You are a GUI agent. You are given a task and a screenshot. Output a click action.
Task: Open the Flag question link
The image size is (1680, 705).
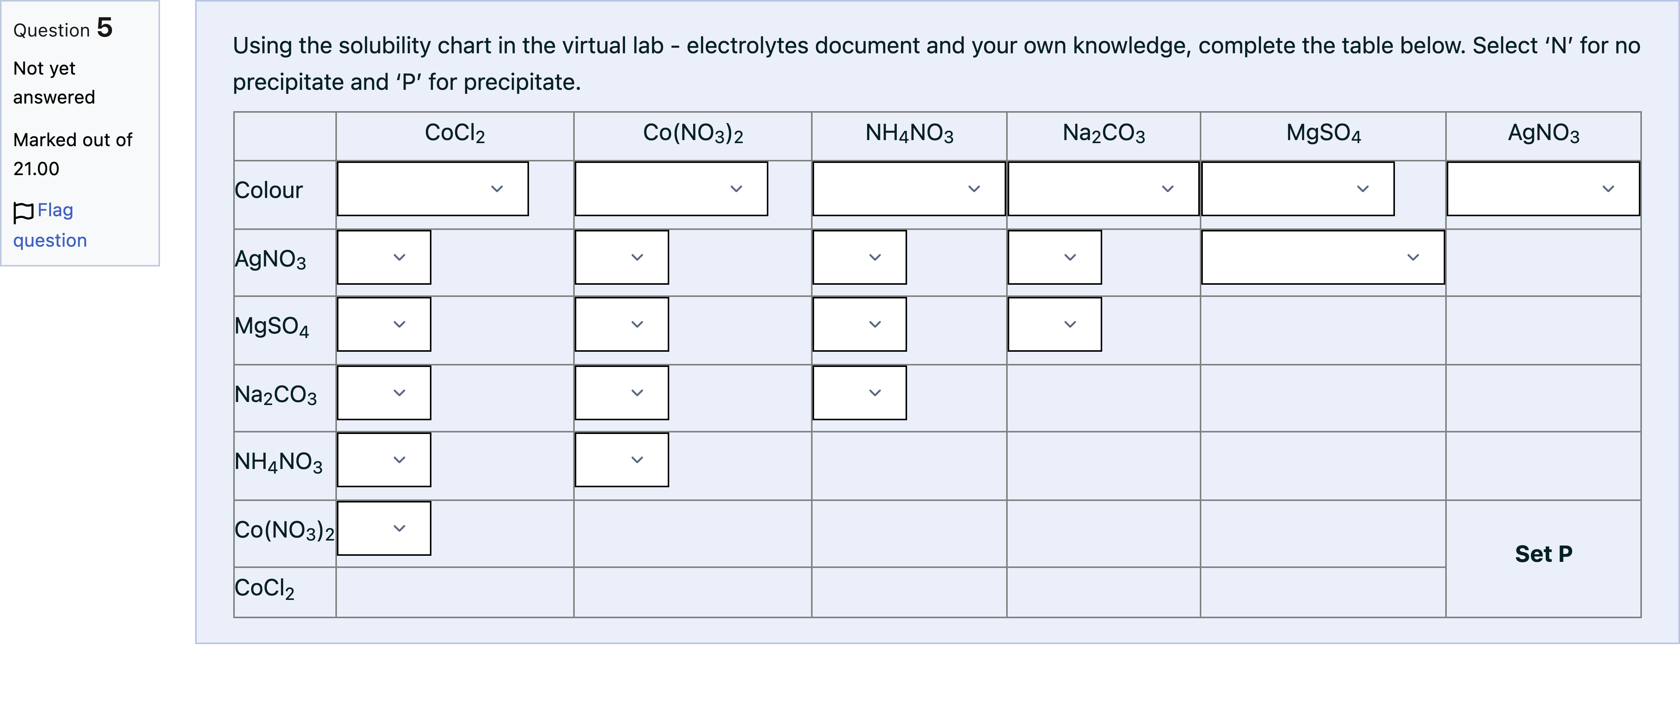click(x=50, y=225)
